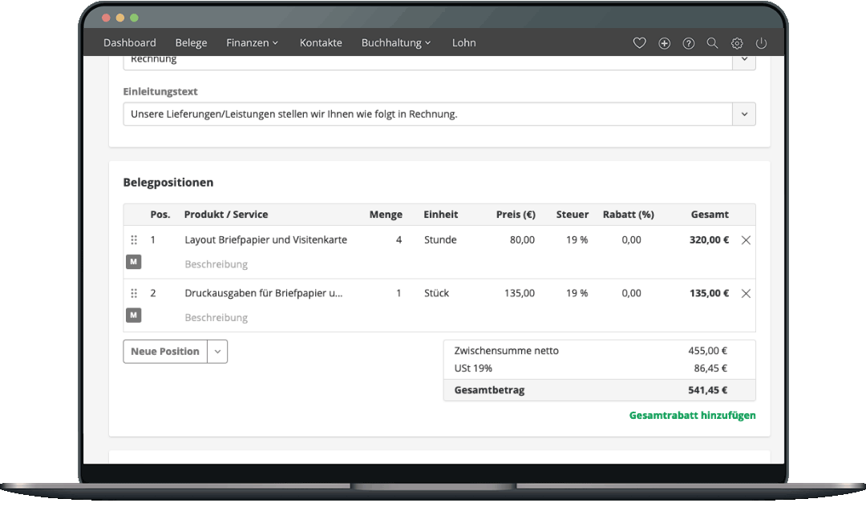
Task: Go to the Belege tab
Action: click(191, 43)
